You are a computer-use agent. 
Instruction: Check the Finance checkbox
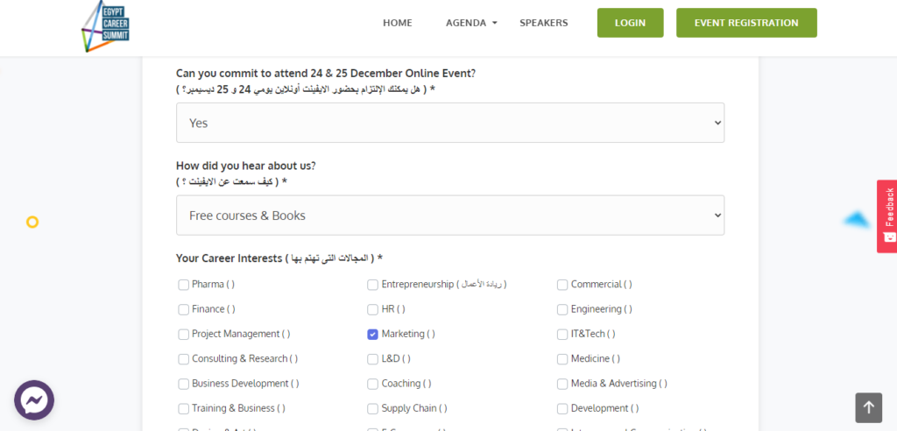click(x=184, y=309)
